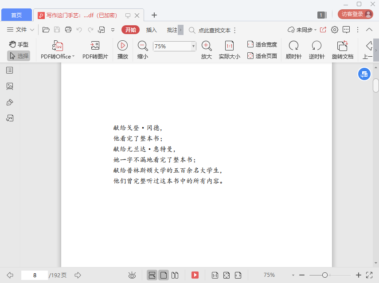Click the 适合宽度 fit width button
Image resolution: width=379 pixels, height=283 pixels.
262,44
